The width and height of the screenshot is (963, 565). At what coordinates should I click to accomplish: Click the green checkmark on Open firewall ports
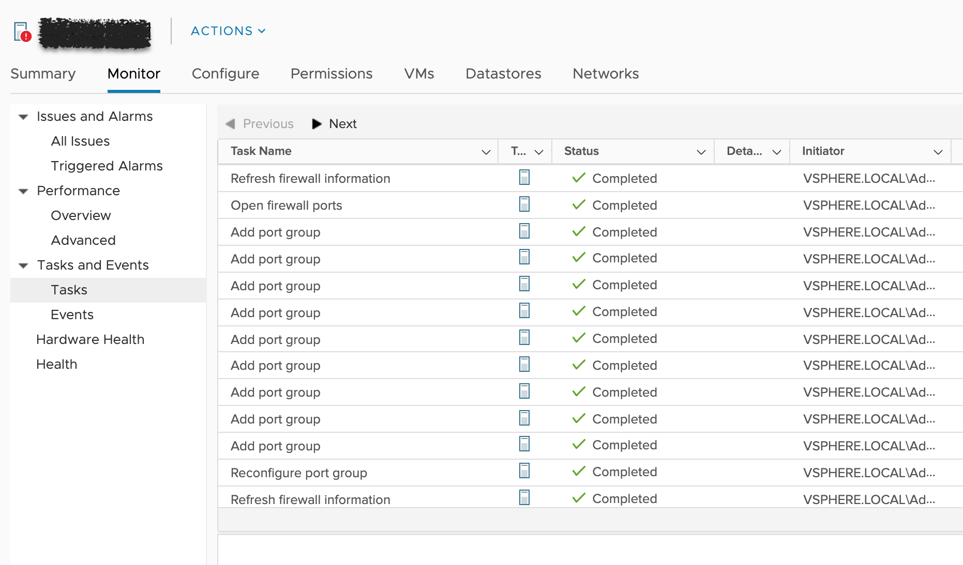(579, 205)
